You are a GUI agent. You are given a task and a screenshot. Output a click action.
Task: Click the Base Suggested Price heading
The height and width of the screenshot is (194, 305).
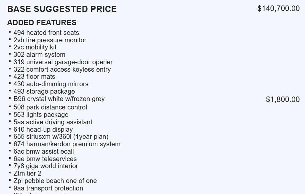point(62,9)
